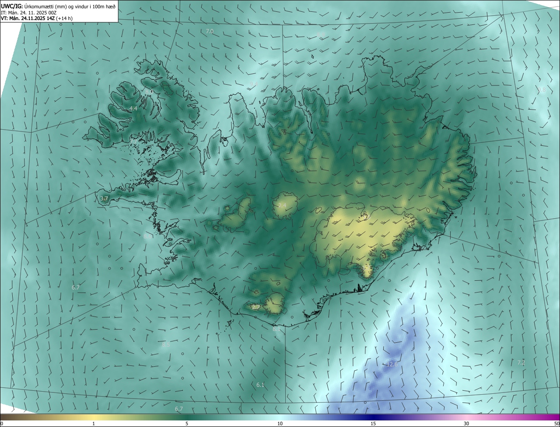Click the 6.1 value south of Iceland
The width and height of the screenshot is (560, 427).
[260, 385]
